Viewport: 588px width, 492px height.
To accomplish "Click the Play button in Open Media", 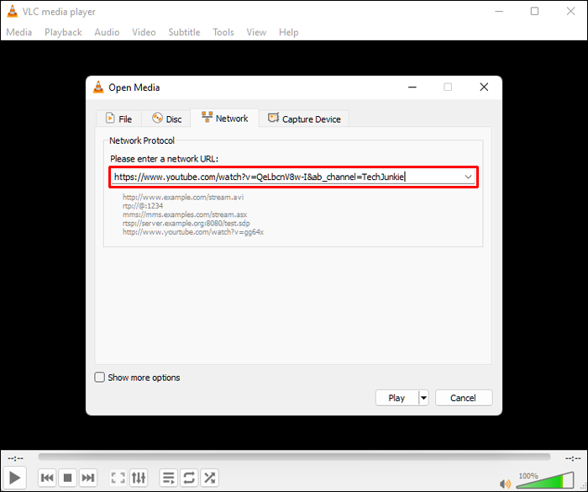I will (396, 398).
